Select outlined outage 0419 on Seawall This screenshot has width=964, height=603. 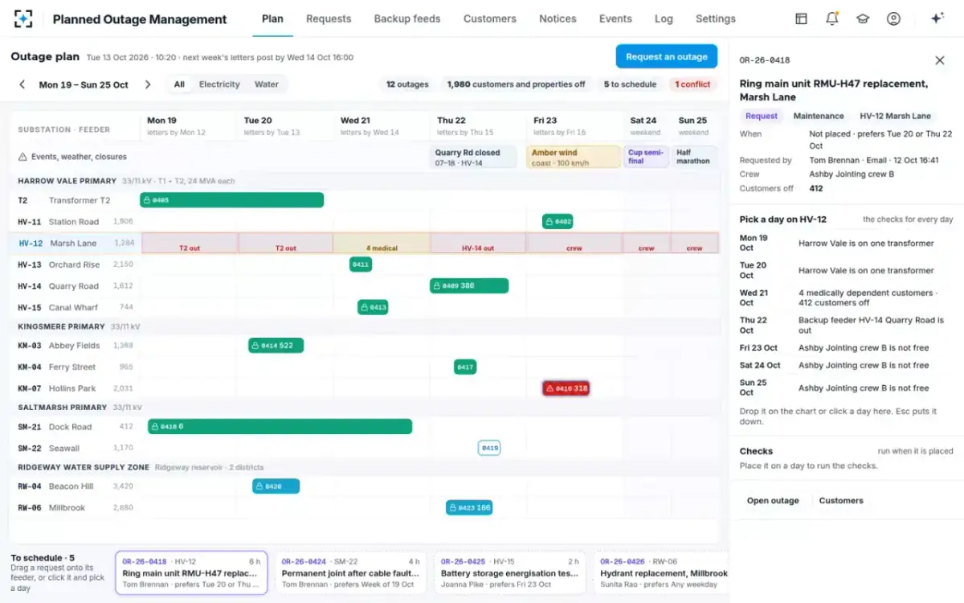tap(489, 448)
